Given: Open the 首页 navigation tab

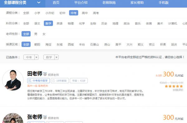Looking at the screenshot, I should (x=56, y=2).
